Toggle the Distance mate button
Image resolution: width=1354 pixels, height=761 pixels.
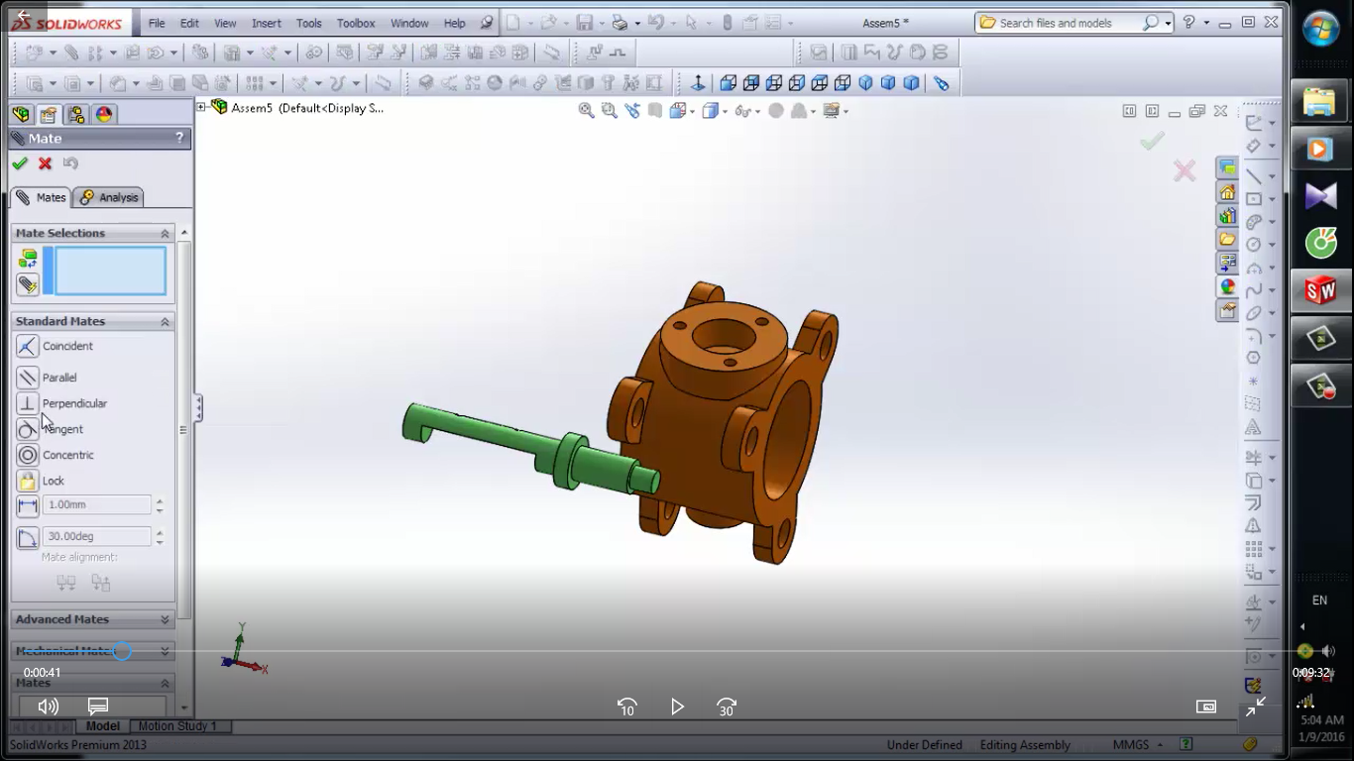tap(28, 505)
